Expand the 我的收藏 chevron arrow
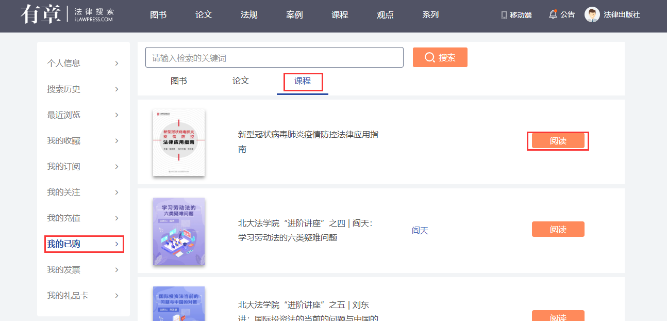667x321 pixels. (x=117, y=141)
